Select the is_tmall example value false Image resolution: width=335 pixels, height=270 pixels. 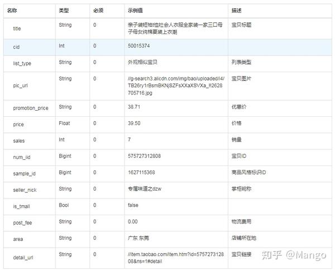pos(133,205)
